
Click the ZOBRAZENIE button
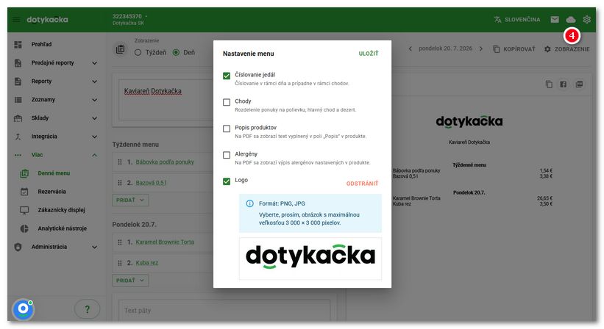566,49
